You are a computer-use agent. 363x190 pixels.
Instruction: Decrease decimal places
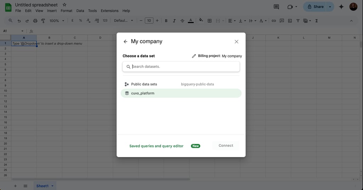click(x=88, y=21)
